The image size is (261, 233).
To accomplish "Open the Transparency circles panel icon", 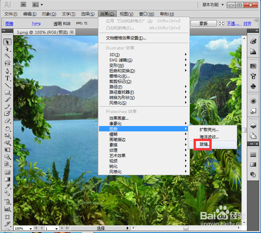I will pos(253,174).
